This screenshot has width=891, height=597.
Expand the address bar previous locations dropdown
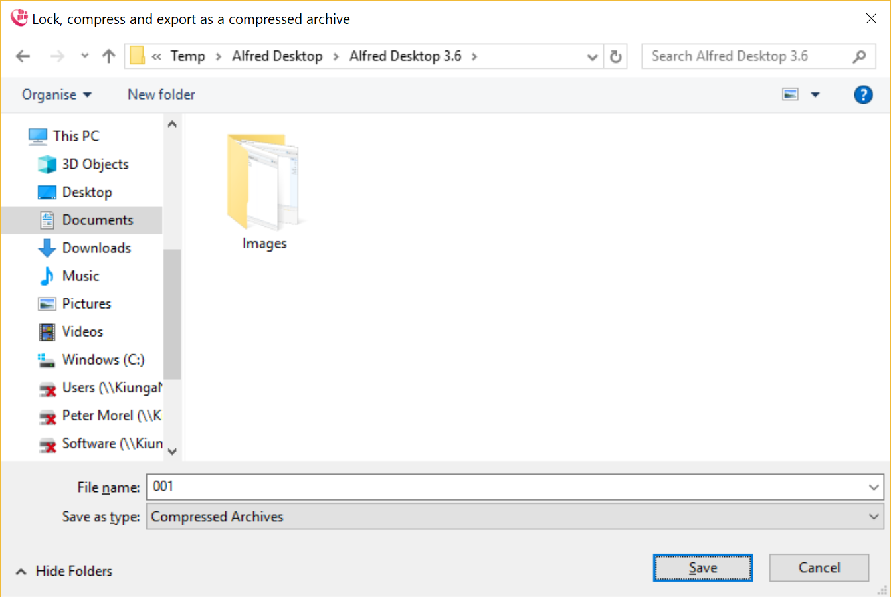(592, 57)
